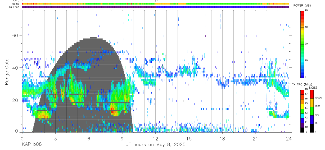Pick the green swatch in the NOISE legend

(x=312, y=111)
